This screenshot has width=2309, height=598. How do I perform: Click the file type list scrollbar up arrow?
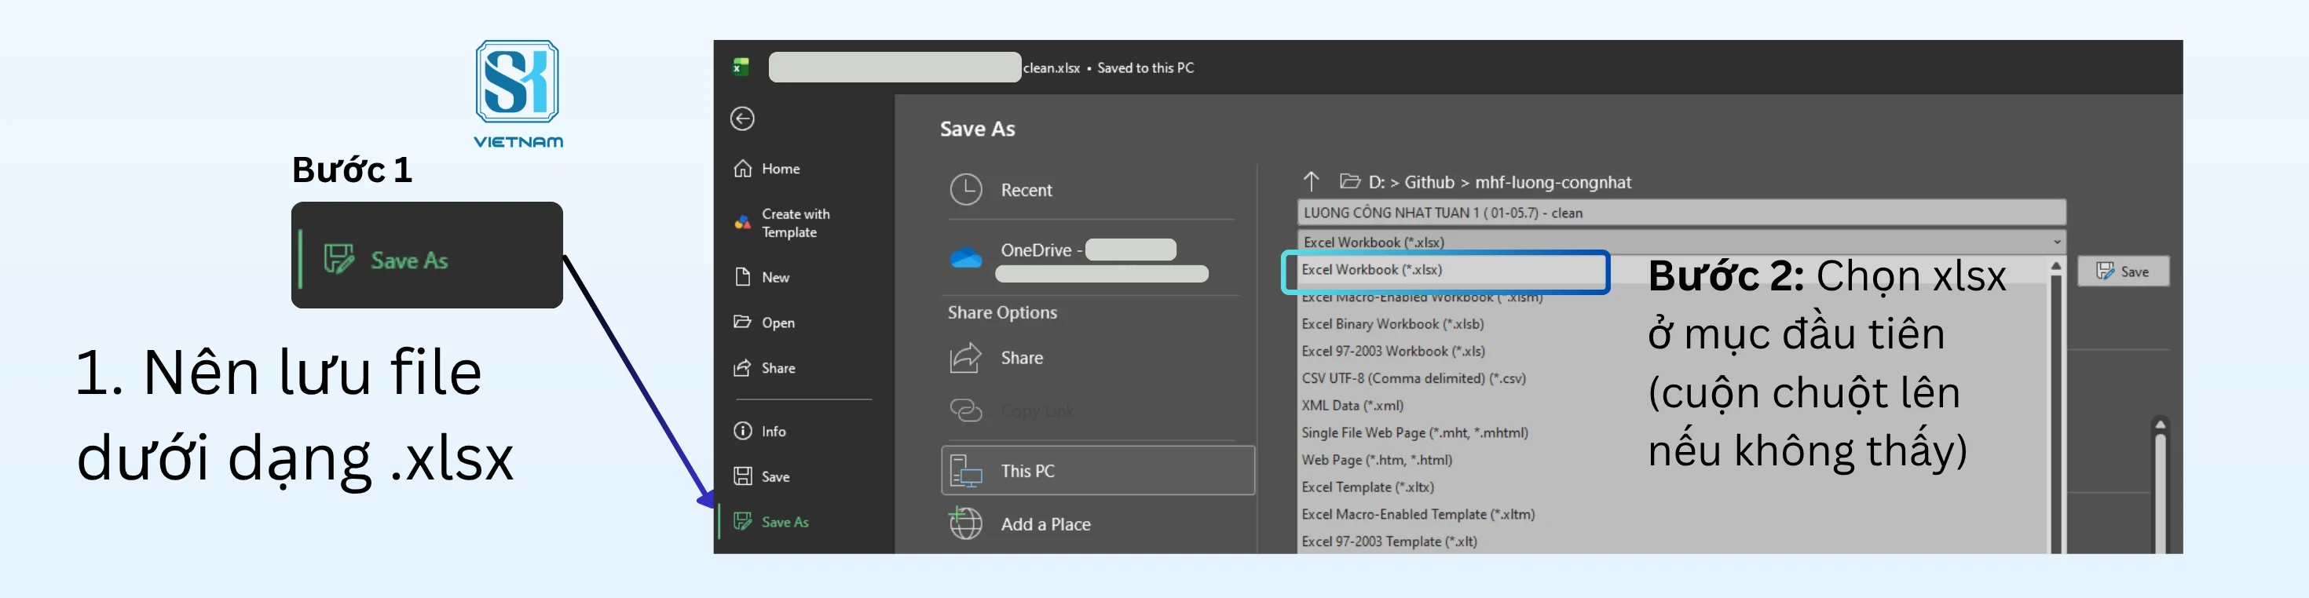click(2056, 267)
